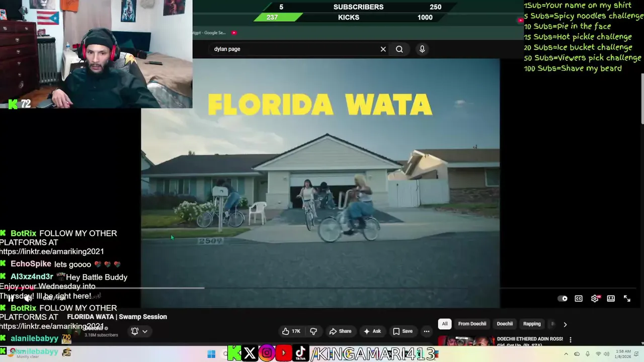Viewport: 644px width, 362px height.
Task: Click the magnifier search button
Action: [399, 49]
